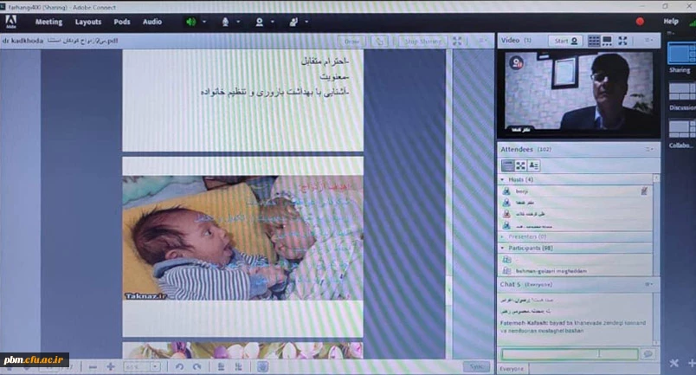Switch to attendee status view icon

[x=533, y=165]
